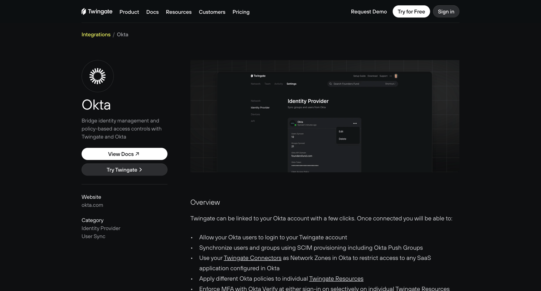This screenshot has height=291, width=541.
Task: Open the Product menu
Action: tap(129, 12)
